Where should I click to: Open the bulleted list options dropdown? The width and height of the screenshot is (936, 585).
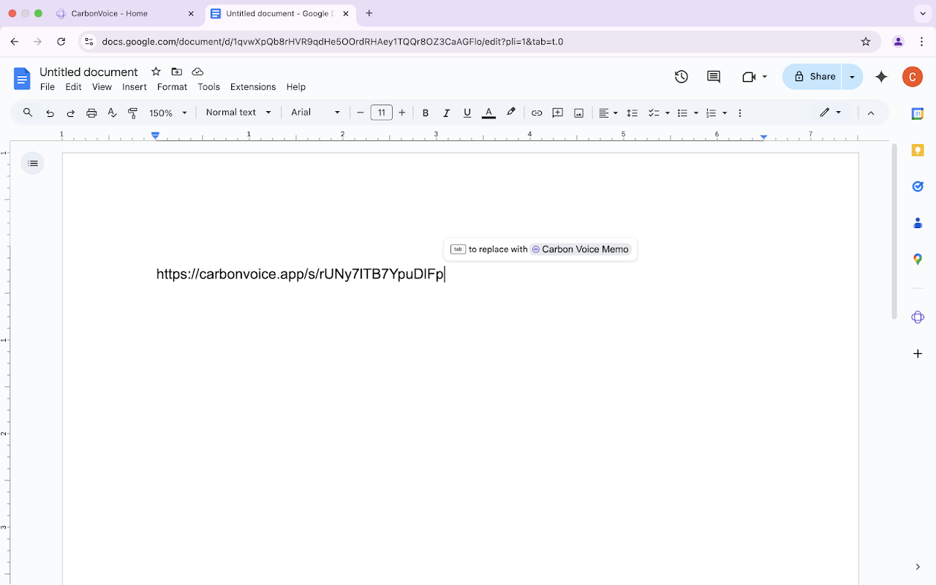click(x=695, y=113)
